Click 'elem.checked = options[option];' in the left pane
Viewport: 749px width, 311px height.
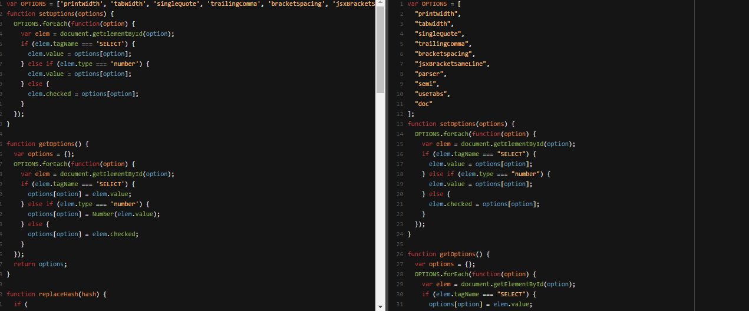click(83, 94)
